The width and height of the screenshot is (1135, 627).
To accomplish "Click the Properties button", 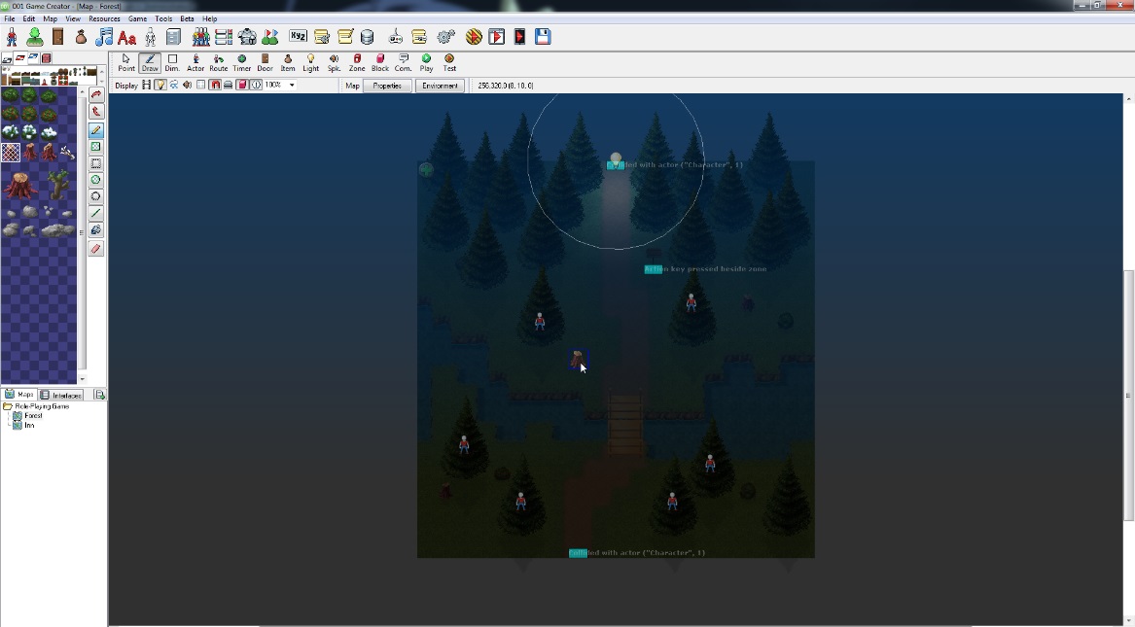I will tap(387, 85).
